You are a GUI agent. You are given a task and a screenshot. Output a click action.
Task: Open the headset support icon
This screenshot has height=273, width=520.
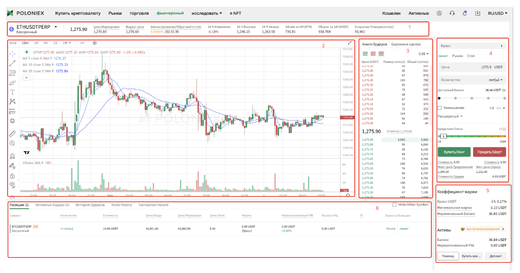[x=452, y=13]
